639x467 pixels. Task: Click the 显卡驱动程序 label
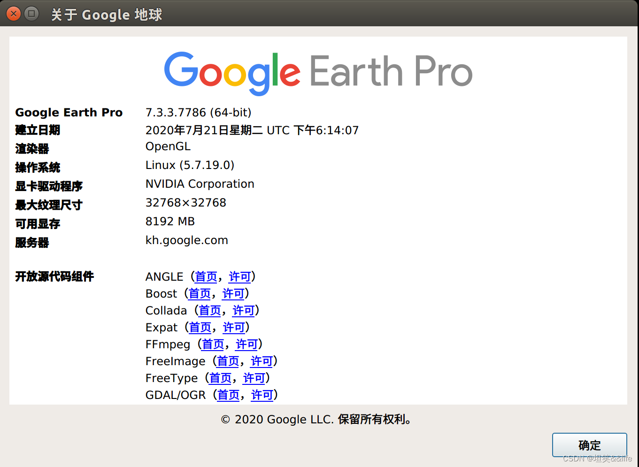pyautogui.click(x=49, y=186)
